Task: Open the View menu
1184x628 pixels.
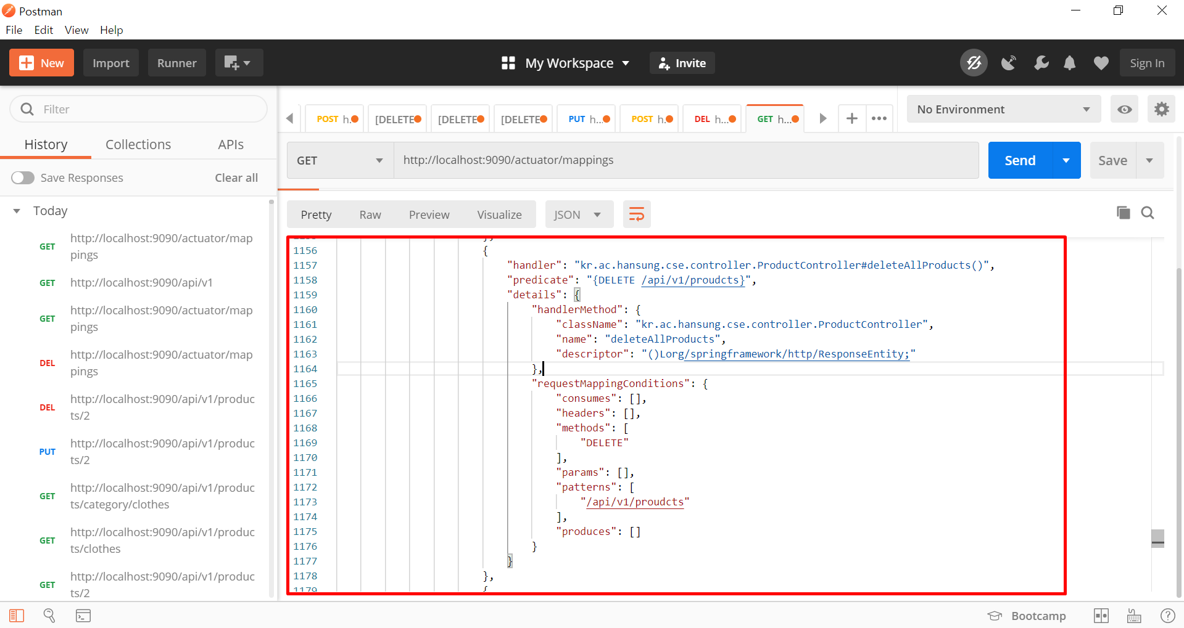Action: (x=77, y=30)
